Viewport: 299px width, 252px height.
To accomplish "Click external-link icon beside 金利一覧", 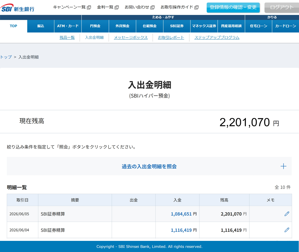I will [x=117, y=7].
